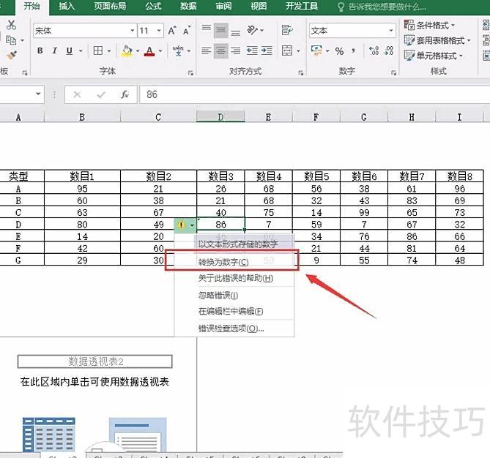Image resolution: width=490 pixels, height=458 pixels.
Task: Choose 忽略错误(I) from menu
Action: click(234, 295)
